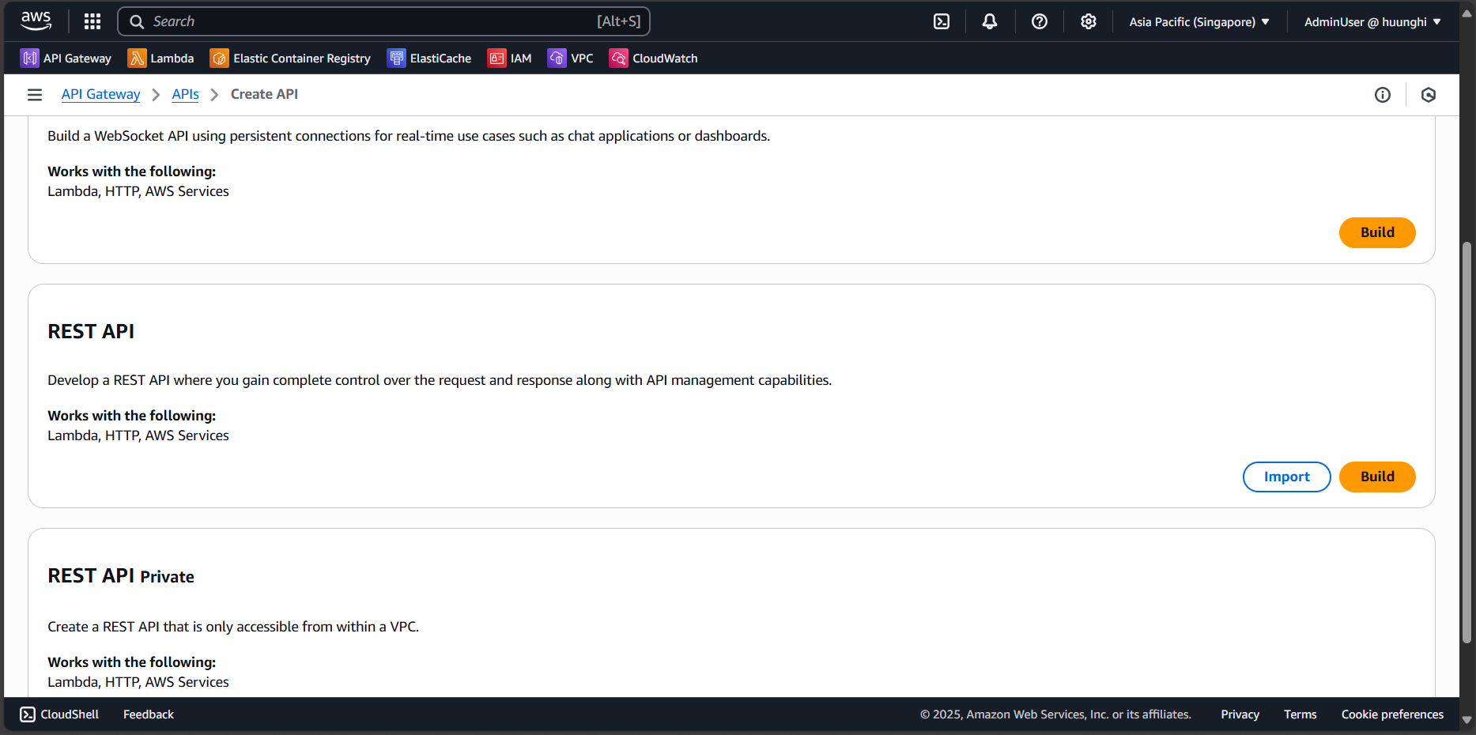Click the AWS logo home icon

[36, 21]
